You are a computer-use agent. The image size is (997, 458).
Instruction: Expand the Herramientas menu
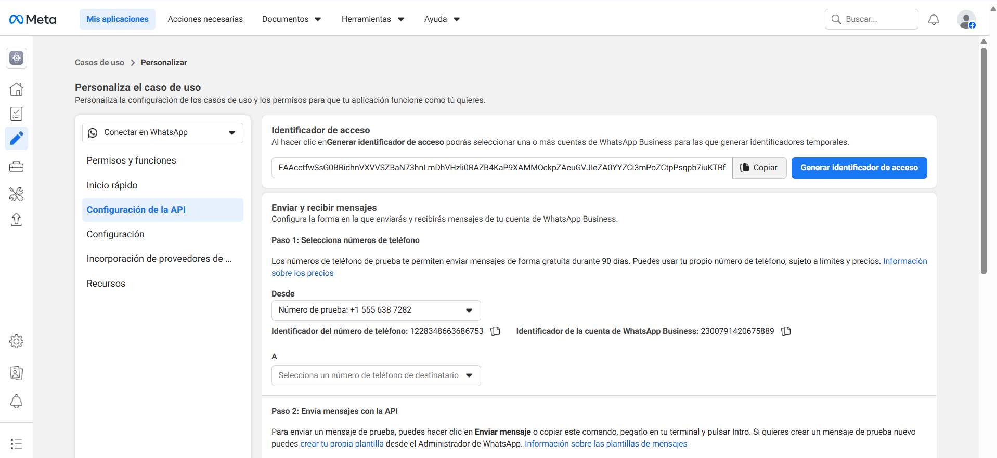click(x=373, y=19)
